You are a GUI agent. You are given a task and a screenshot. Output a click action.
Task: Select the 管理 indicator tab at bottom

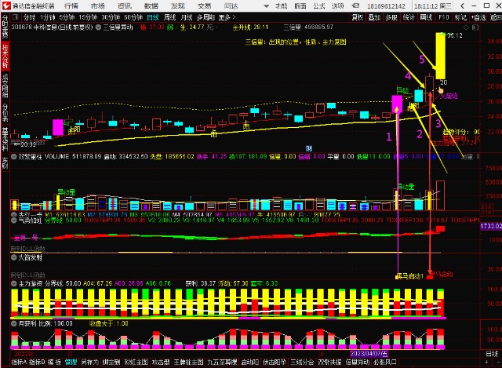[71, 363]
